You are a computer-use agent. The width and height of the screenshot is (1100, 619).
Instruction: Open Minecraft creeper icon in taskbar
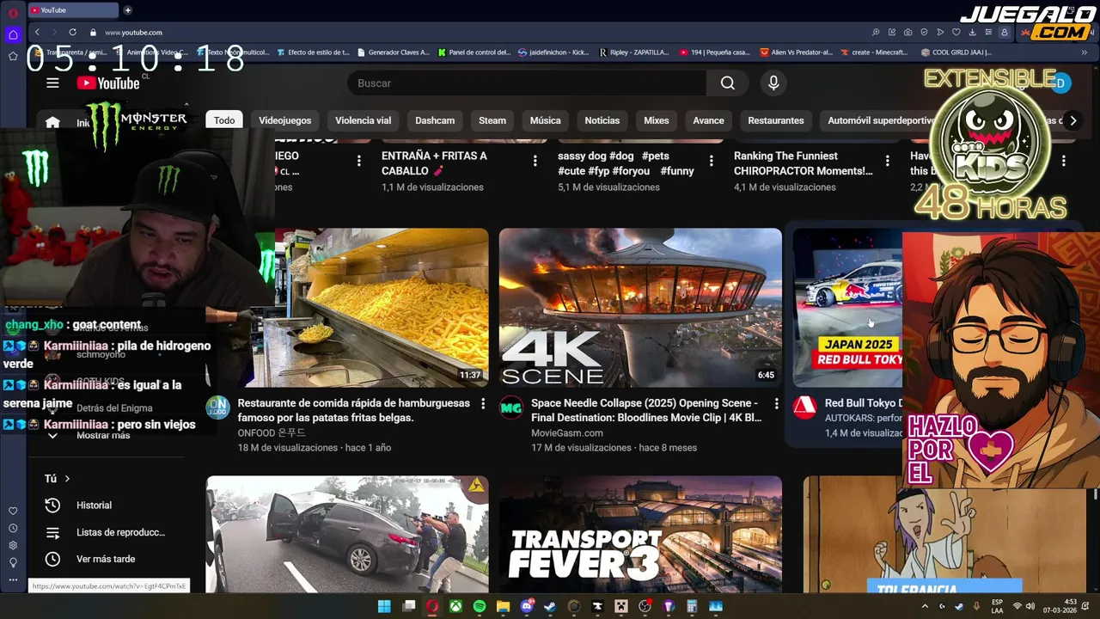621,606
